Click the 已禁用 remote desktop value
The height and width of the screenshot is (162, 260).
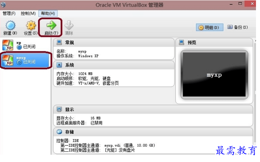pos(96,123)
